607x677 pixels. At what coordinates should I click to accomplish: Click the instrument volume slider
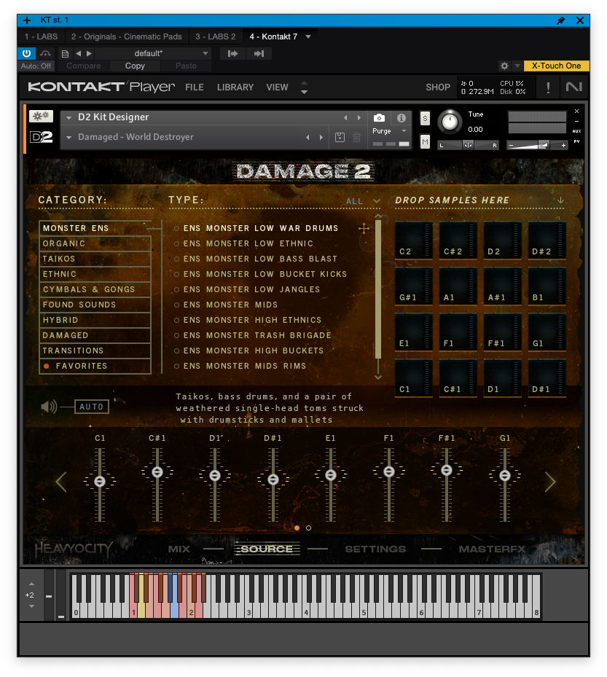538,146
